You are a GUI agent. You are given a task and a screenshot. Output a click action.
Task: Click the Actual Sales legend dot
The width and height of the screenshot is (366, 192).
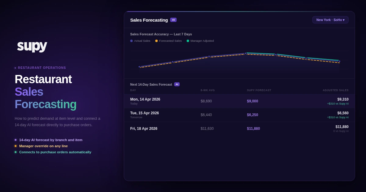pos(131,41)
